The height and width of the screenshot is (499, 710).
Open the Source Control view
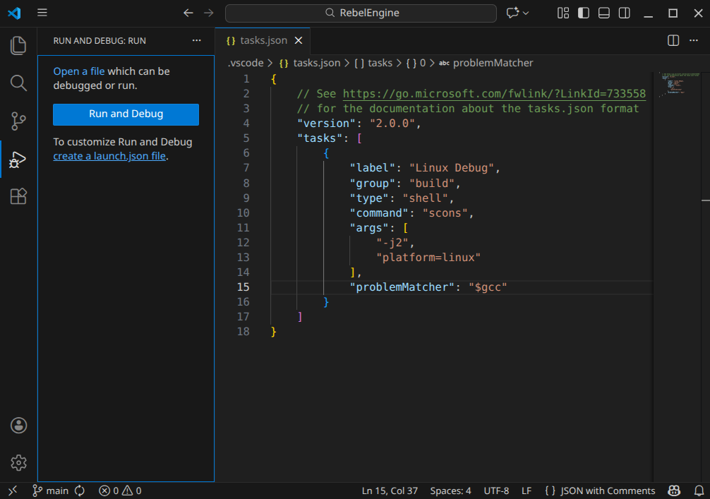[18, 121]
